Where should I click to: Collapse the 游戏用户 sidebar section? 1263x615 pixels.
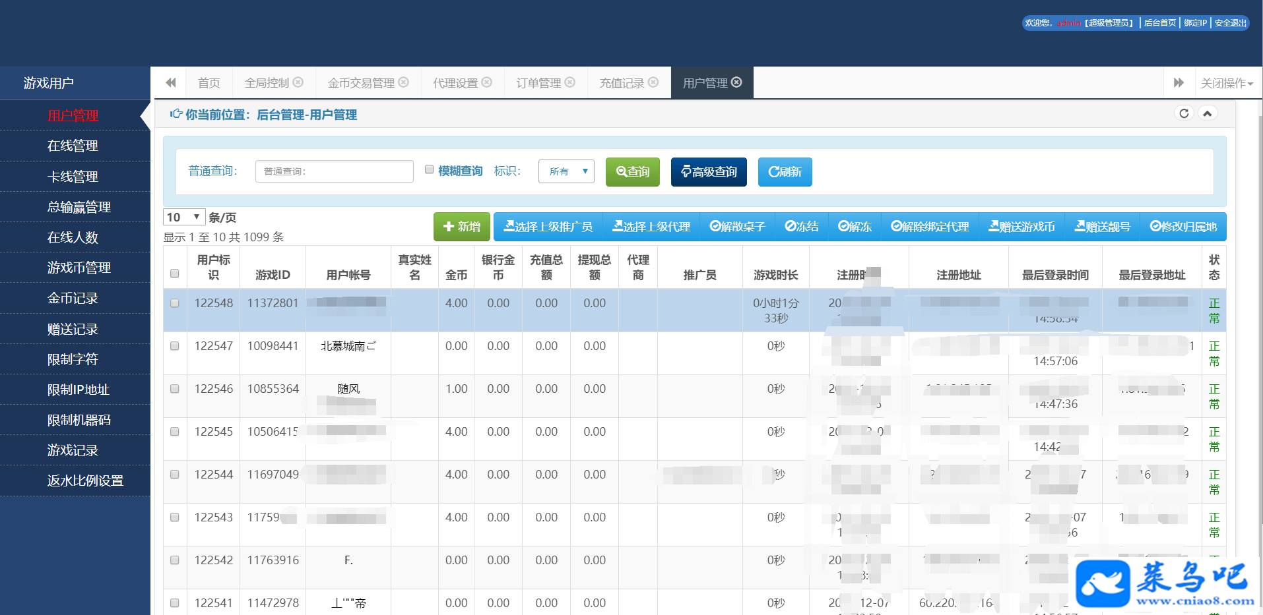[75, 83]
